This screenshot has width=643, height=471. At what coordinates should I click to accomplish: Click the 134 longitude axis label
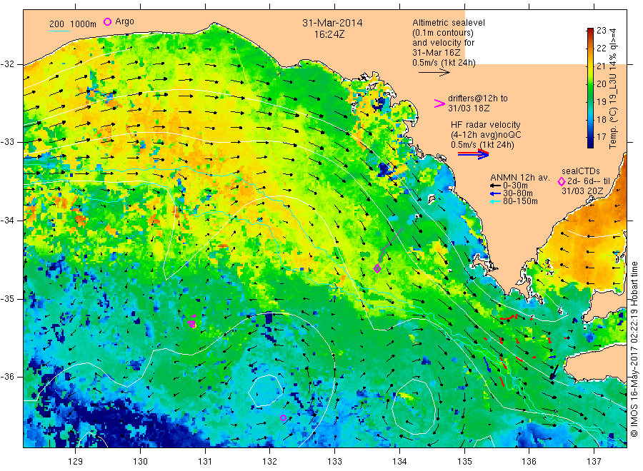[399, 462]
